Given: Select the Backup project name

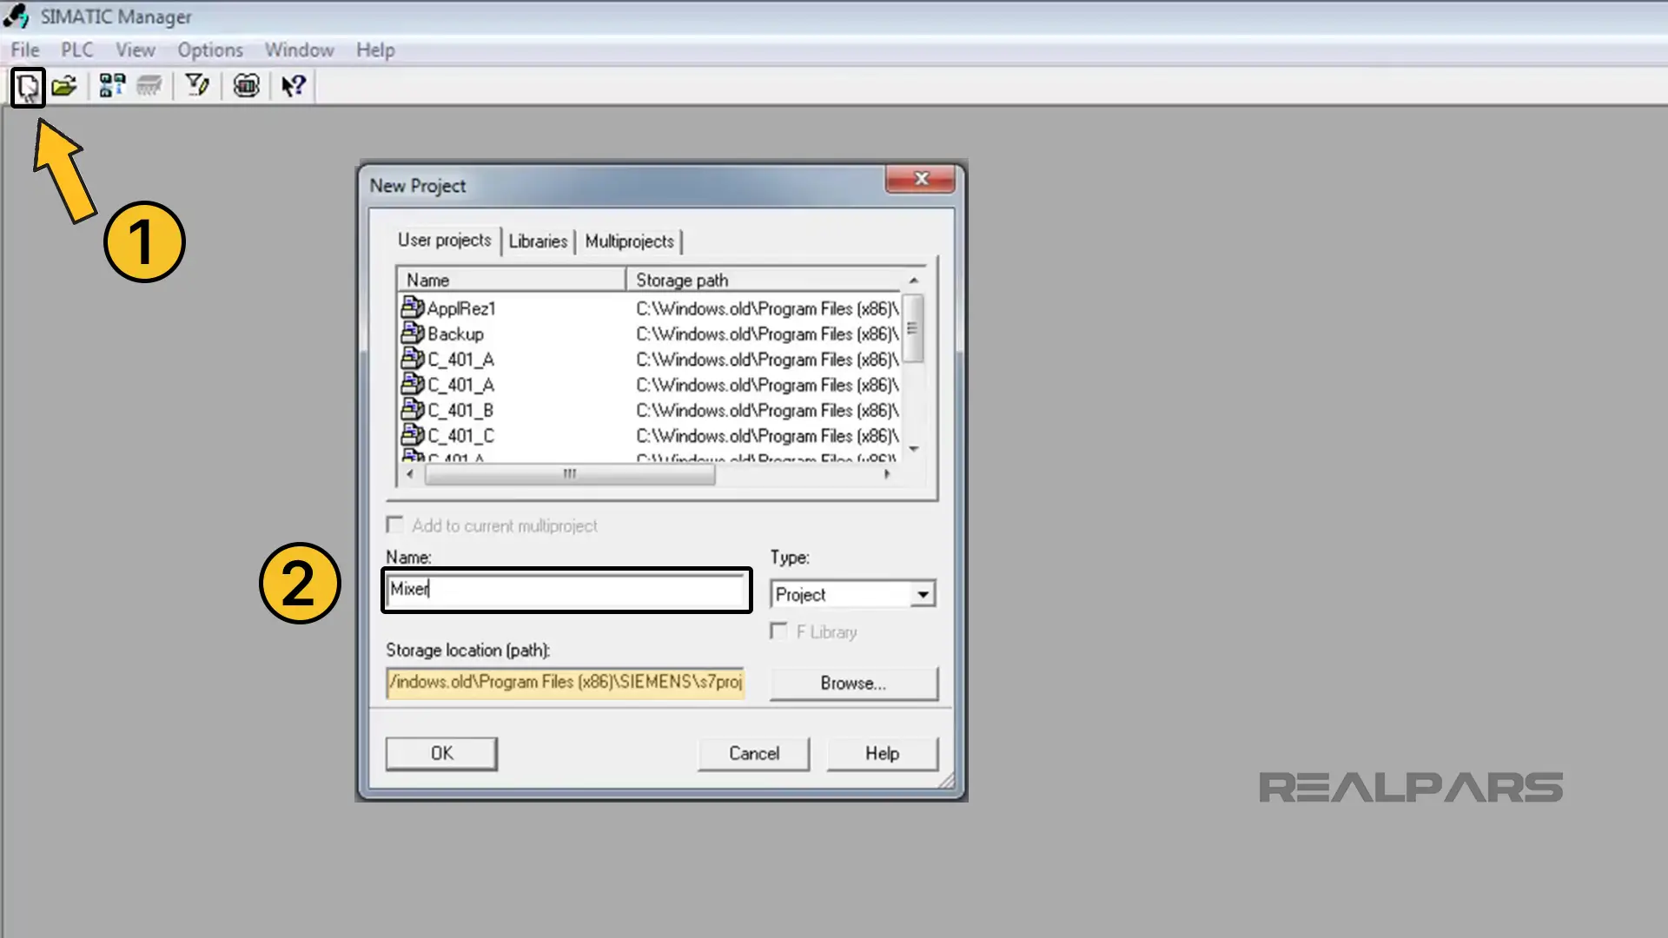Looking at the screenshot, I should [x=455, y=334].
